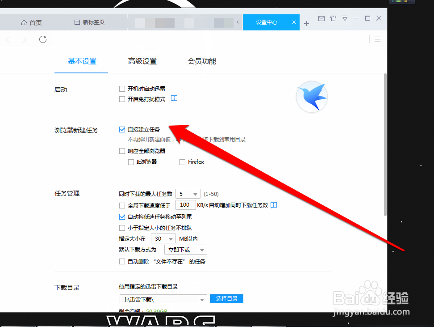Screen dimensions: 434x327
Task: Check 小于指定大小的任务不排队
Action: pyautogui.click(x=122, y=228)
